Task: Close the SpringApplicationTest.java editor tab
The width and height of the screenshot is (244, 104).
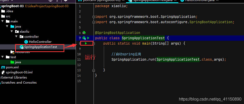Action: (x=175, y=1)
